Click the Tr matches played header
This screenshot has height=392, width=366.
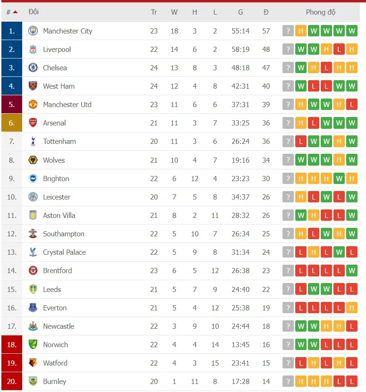pyautogui.click(x=154, y=12)
